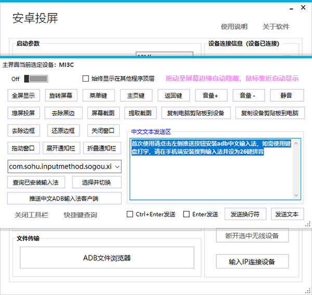Check the Enter发送 option
Image resolution: width=312 pixels, height=295 pixels.
[187, 214]
